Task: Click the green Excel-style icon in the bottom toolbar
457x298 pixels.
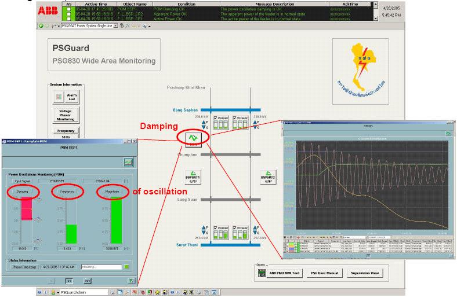Action: click(150, 292)
